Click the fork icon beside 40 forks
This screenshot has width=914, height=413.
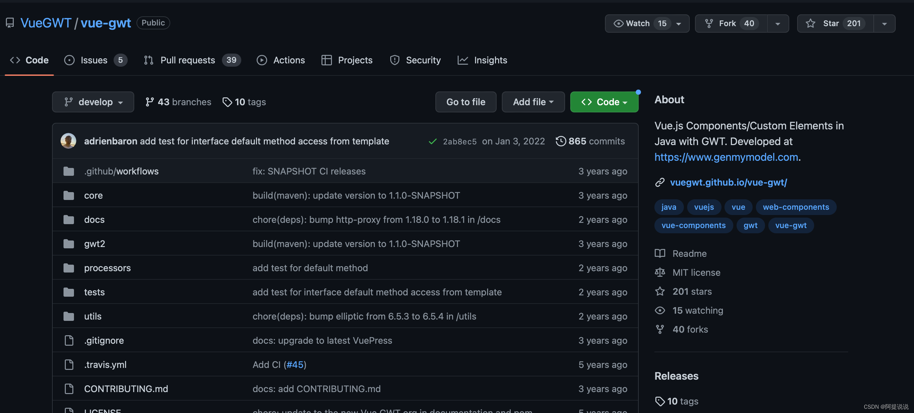coord(660,329)
